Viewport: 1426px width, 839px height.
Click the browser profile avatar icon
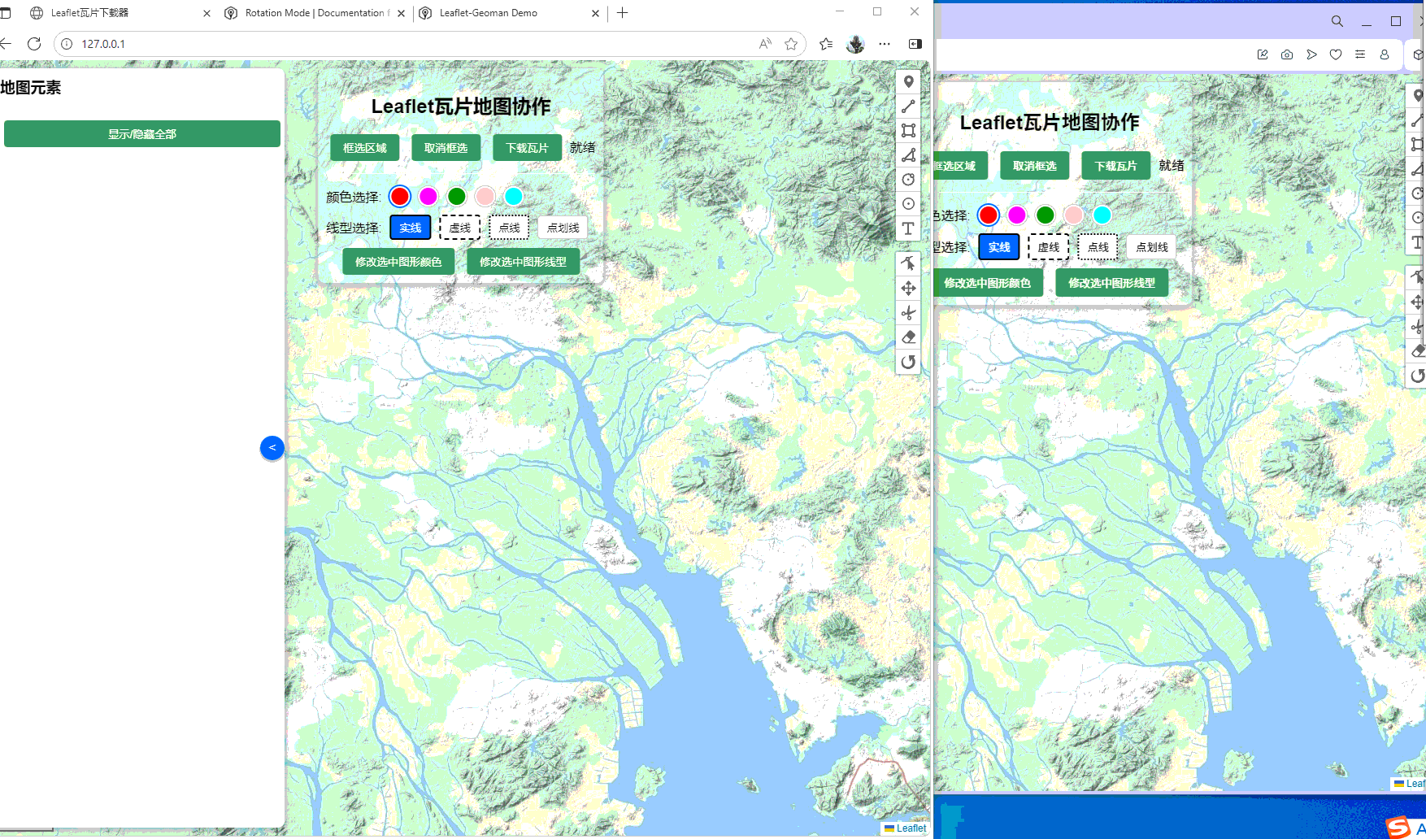(x=855, y=44)
